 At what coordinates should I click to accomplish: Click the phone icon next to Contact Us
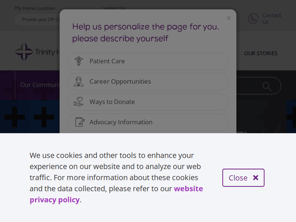pyautogui.click(x=253, y=19)
